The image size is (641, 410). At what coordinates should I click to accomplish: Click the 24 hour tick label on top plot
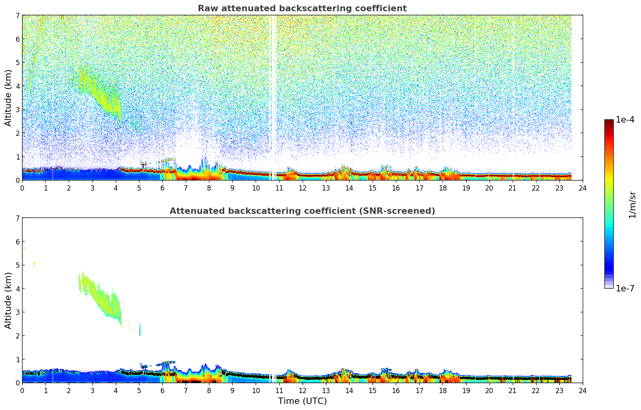click(582, 188)
